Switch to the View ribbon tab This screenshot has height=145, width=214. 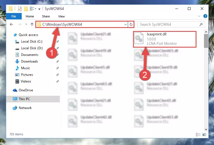(62, 16)
